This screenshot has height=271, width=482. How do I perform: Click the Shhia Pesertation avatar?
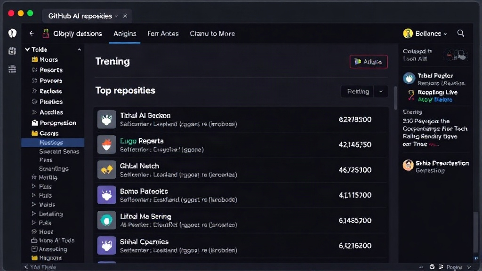[408, 165]
